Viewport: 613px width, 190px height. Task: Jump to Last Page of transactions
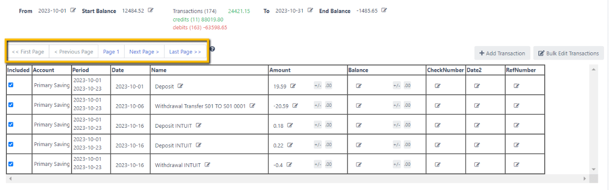tap(185, 51)
